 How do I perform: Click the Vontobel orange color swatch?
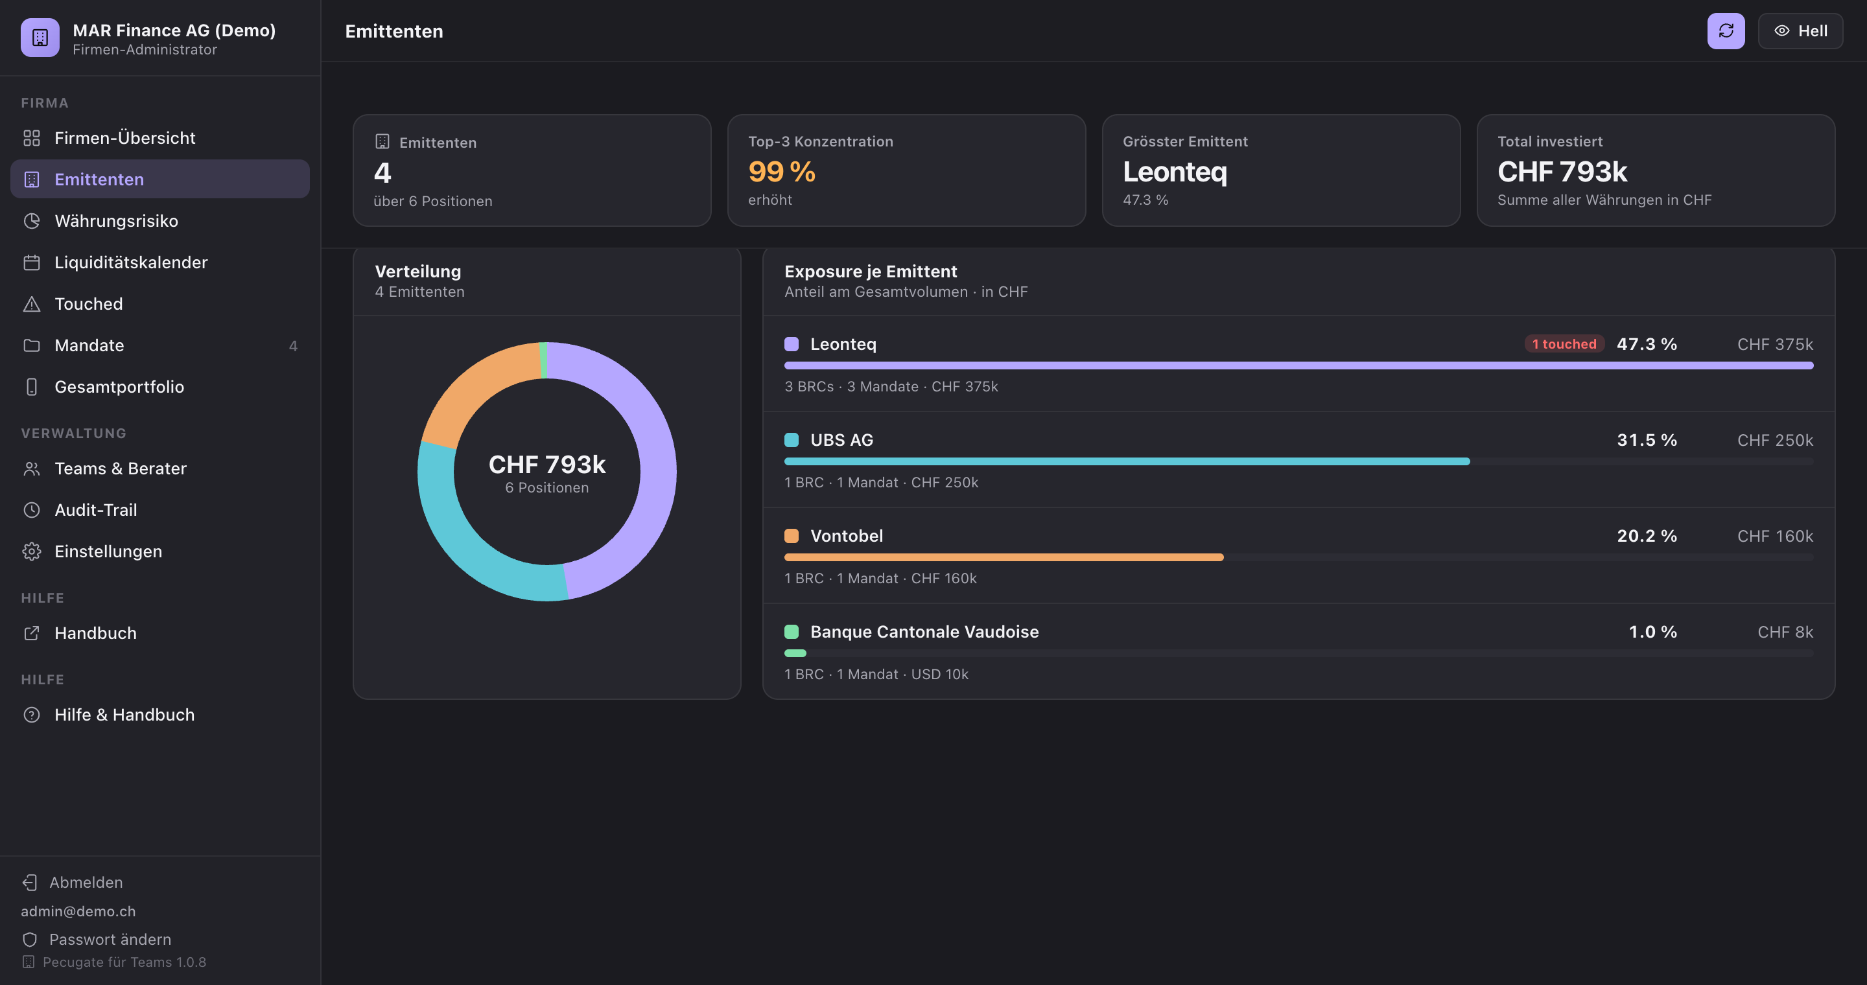click(792, 536)
